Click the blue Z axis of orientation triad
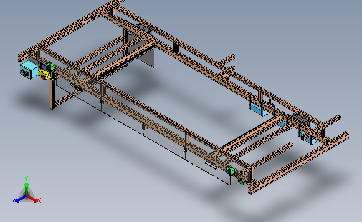 (21, 199)
